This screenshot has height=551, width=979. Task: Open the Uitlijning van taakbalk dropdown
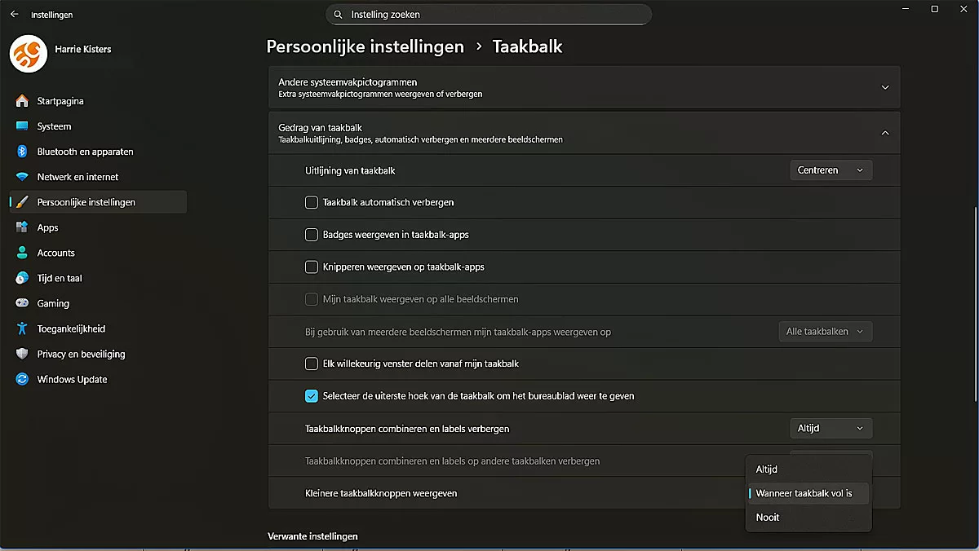(x=831, y=170)
